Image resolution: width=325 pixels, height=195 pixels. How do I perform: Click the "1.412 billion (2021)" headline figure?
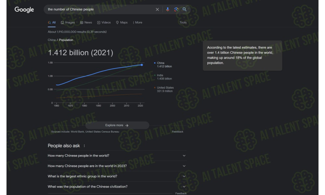tap(80, 53)
